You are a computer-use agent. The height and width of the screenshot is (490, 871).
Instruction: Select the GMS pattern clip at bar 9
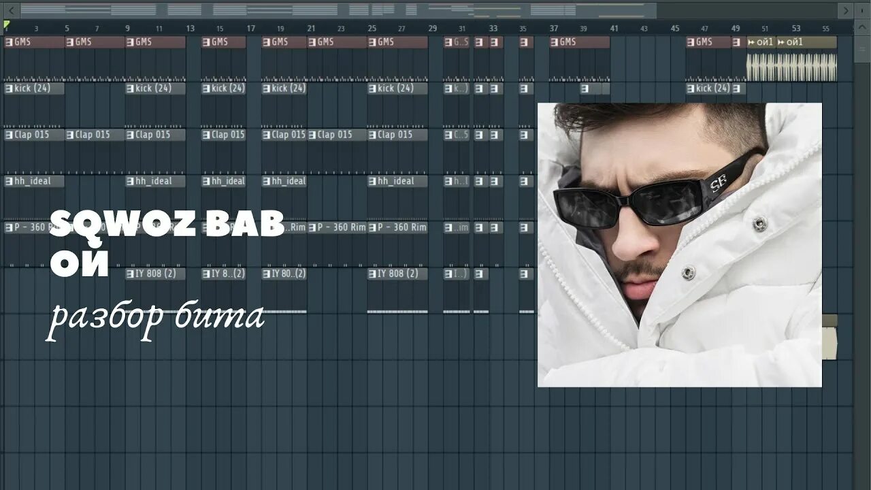click(x=155, y=42)
